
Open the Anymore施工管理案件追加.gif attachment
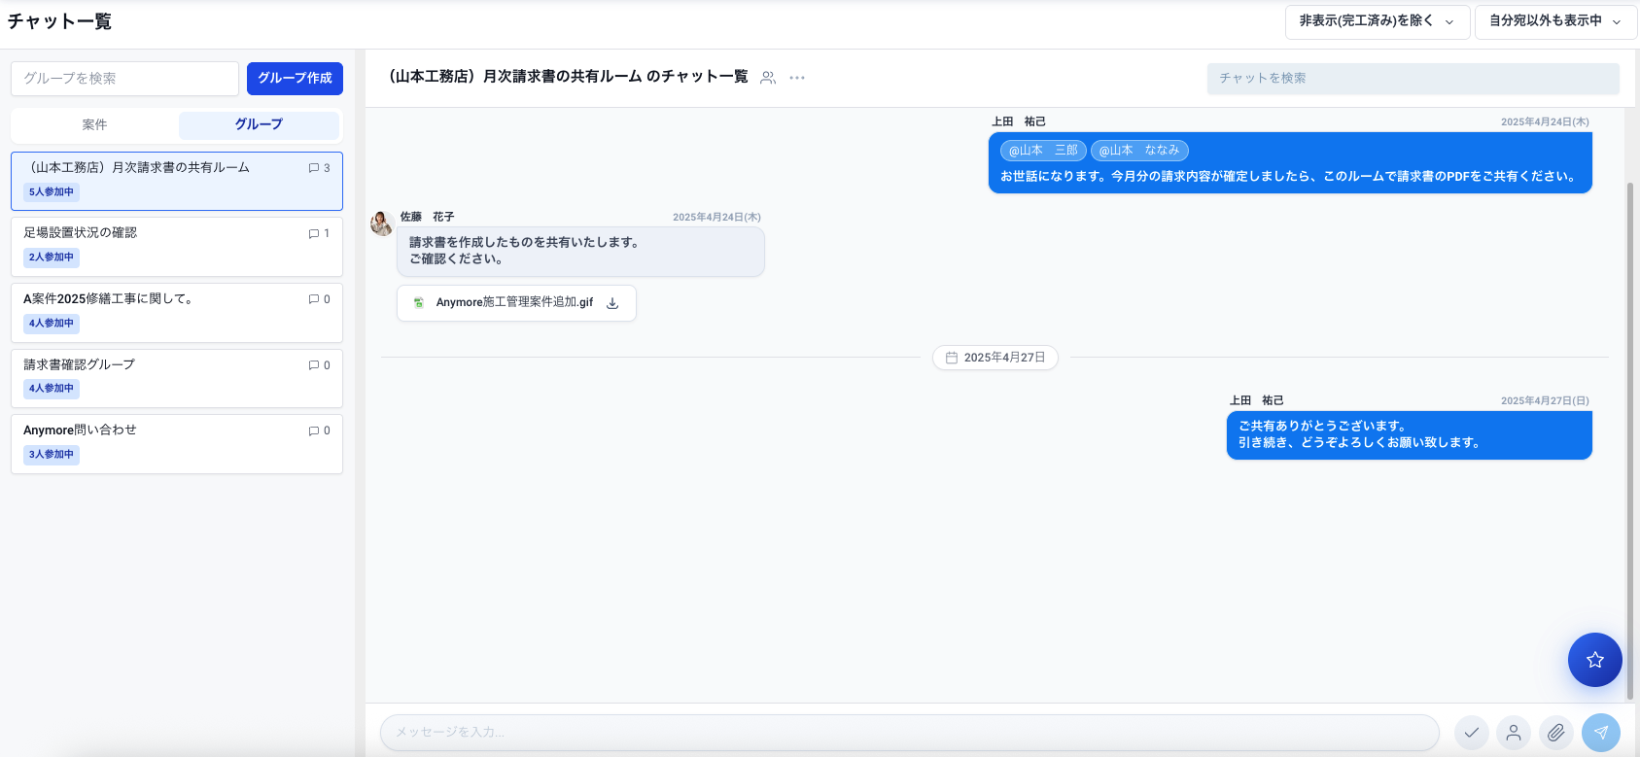tap(516, 303)
